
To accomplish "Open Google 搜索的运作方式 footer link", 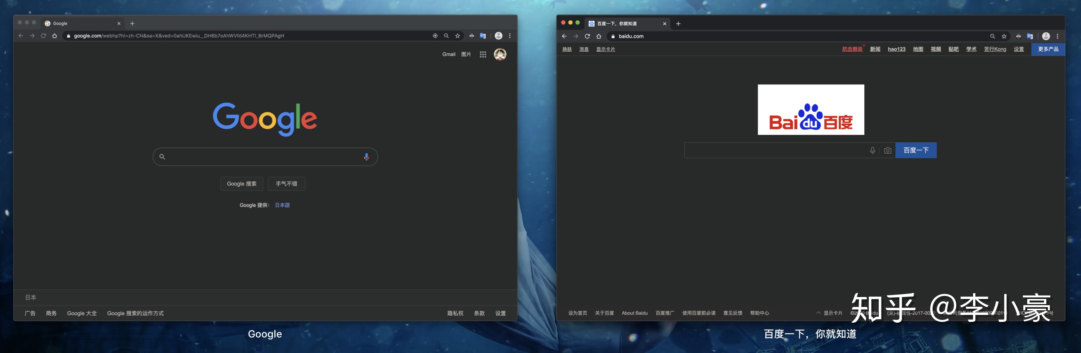I will [136, 313].
